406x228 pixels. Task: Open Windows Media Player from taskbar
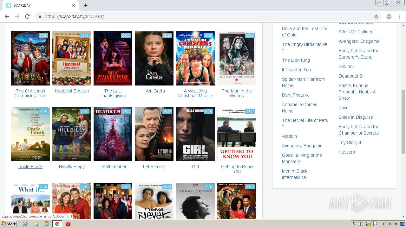tap(47, 224)
